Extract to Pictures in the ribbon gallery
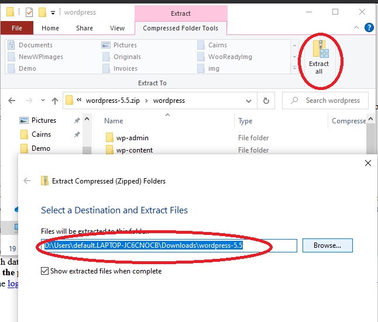Screen dimensions: 378x322 click(119, 45)
